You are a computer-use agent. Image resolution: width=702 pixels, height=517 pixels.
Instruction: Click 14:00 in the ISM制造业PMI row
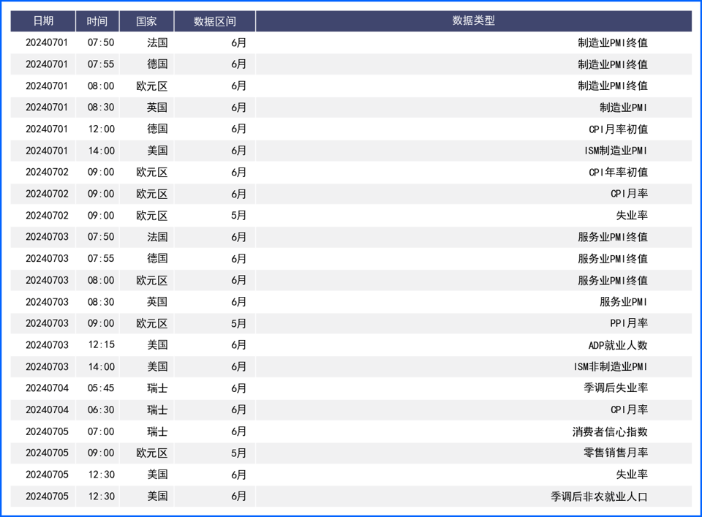click(x=101, y=151)
